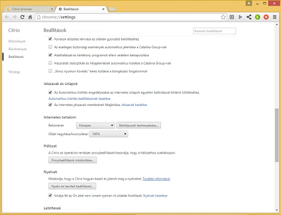Image resolution: width=281 pixels, height=215 pixels.
Task: Select the Beállítások tab
Action: pos(82,9)
